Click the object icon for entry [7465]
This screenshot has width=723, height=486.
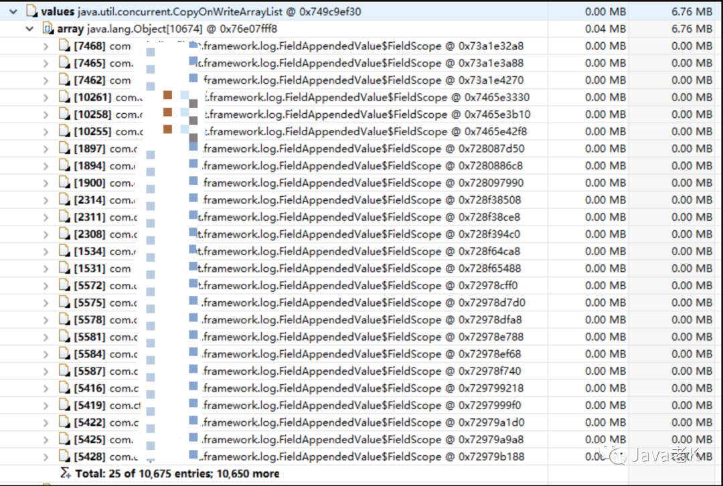(x=64, y=63)
